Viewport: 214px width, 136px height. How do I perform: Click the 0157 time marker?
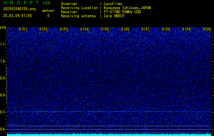click(146, 29)
